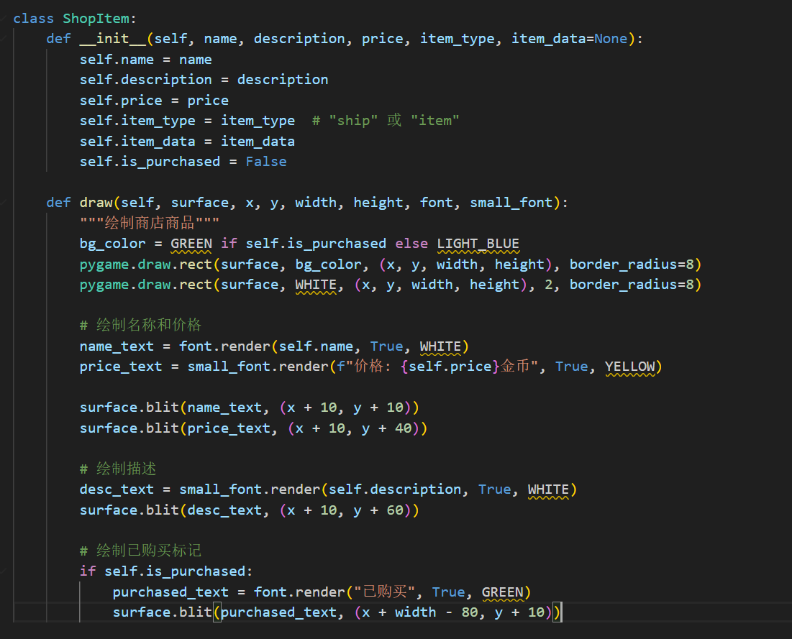Click the ShopItem class name
792x639 pixels.
[96, 19]
